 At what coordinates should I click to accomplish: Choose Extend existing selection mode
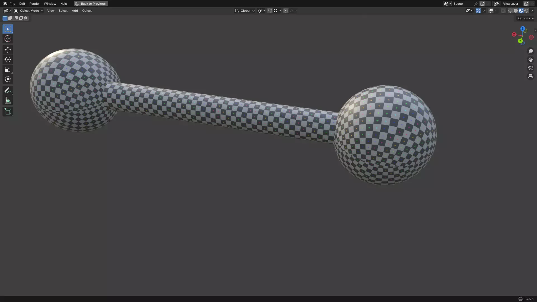[x=10, y=18]
